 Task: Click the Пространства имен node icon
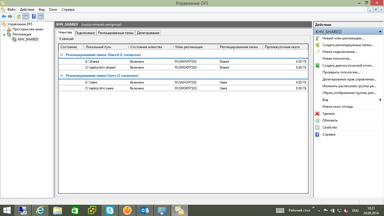[9, 29]
